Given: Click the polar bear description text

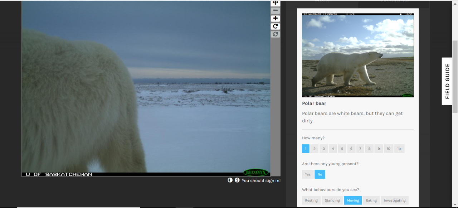Looking at the screenshot, I should (352, 117).
